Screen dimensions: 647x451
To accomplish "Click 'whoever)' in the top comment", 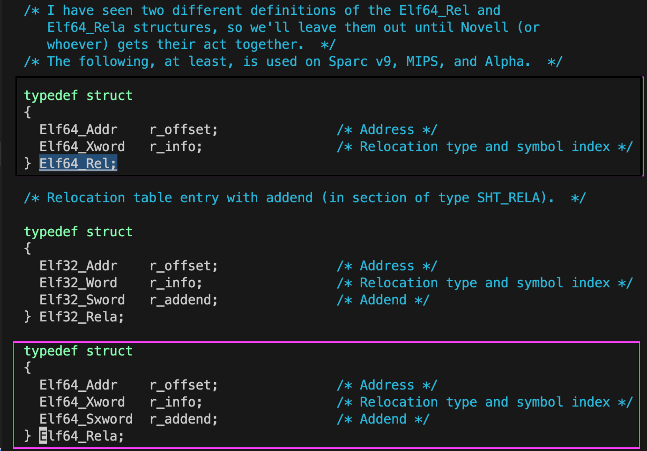I will click(78, 44).
